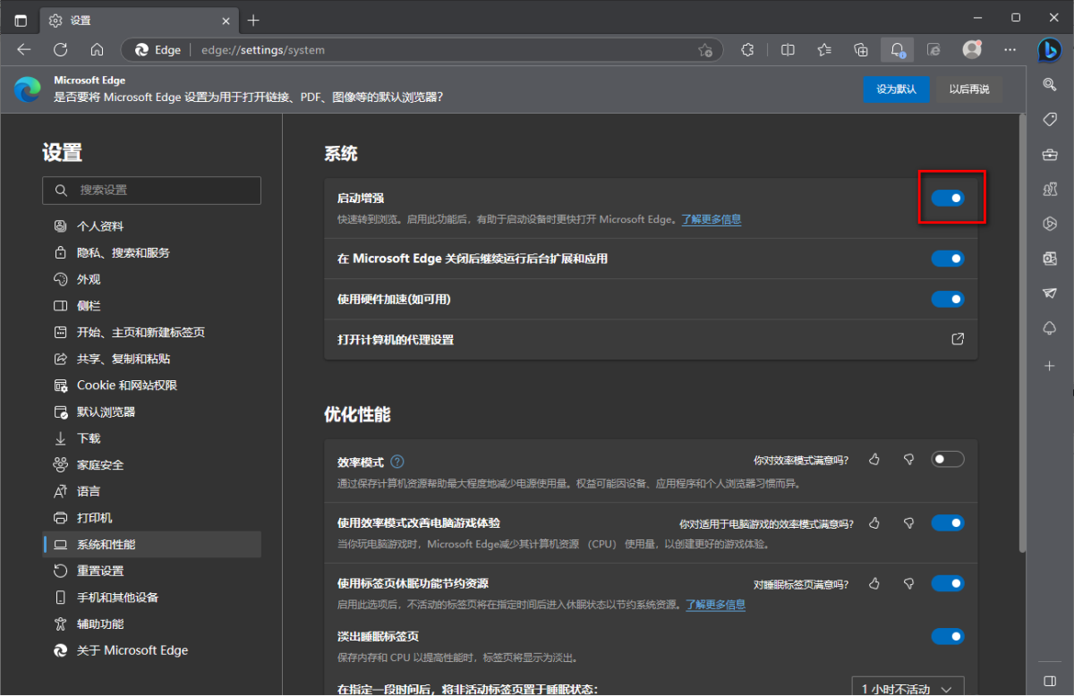Open a new tab with plus button
Screen dimensions: 1074x696
click(x=253, y=20)
